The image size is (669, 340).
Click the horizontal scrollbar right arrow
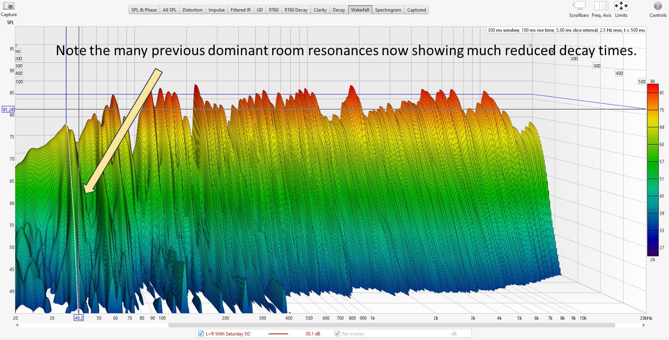[643, 325]
